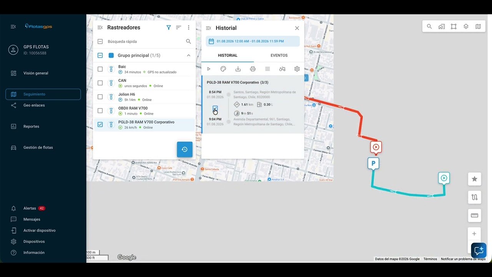Change the map type with the map icon
Viewport: 492px width, 277px height.
click(x=478, y=27)
